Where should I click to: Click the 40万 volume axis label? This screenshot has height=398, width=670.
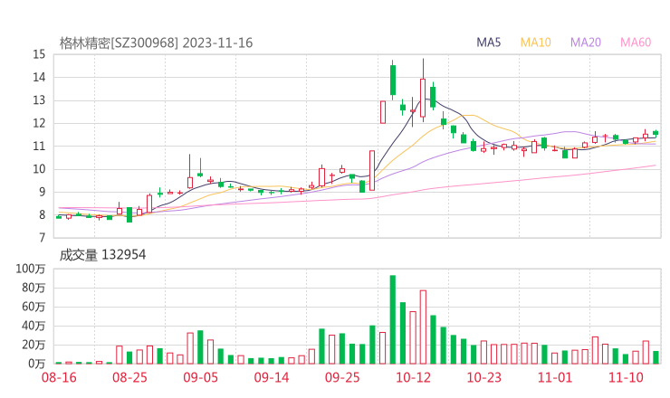click(33, 326)
